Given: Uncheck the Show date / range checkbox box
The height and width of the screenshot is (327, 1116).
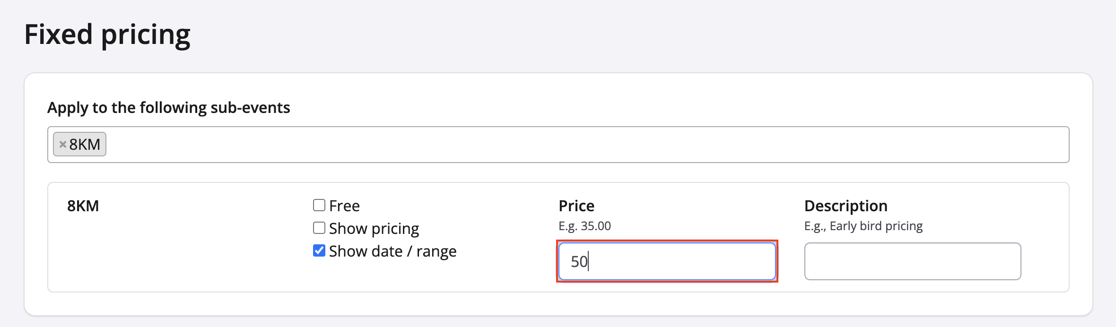Looking at the screenshot, I should point(319,250).
